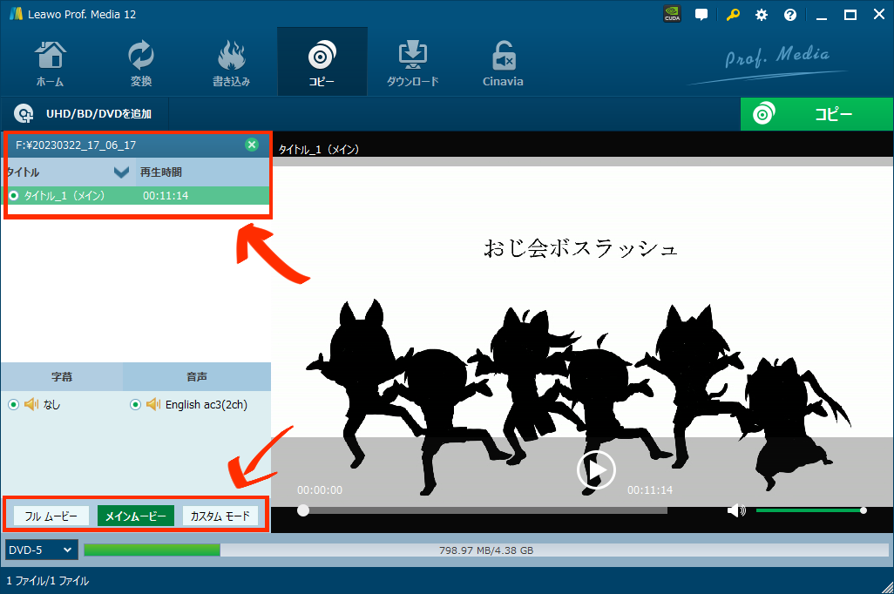Choose the フル ムービー mode button
The image size is (894, 594).
point(51,516)
